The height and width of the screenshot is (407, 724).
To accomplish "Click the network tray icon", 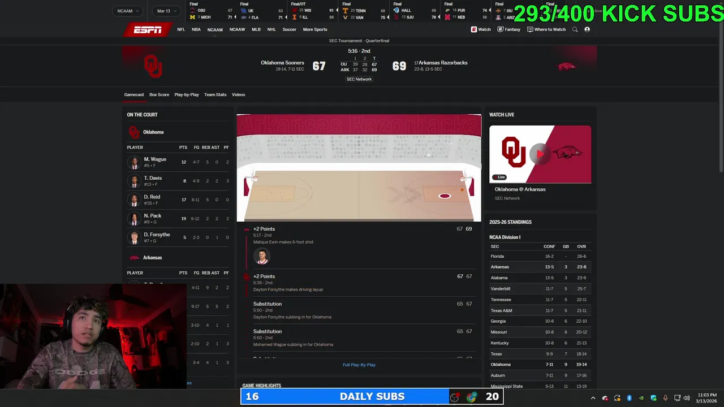I will [677, 398].
